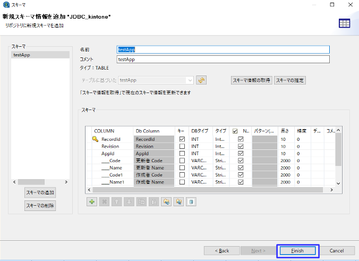The width and height of the screenshot is (359, 261).
Task: Click the Db Column header
Action: tap(154, 131)
